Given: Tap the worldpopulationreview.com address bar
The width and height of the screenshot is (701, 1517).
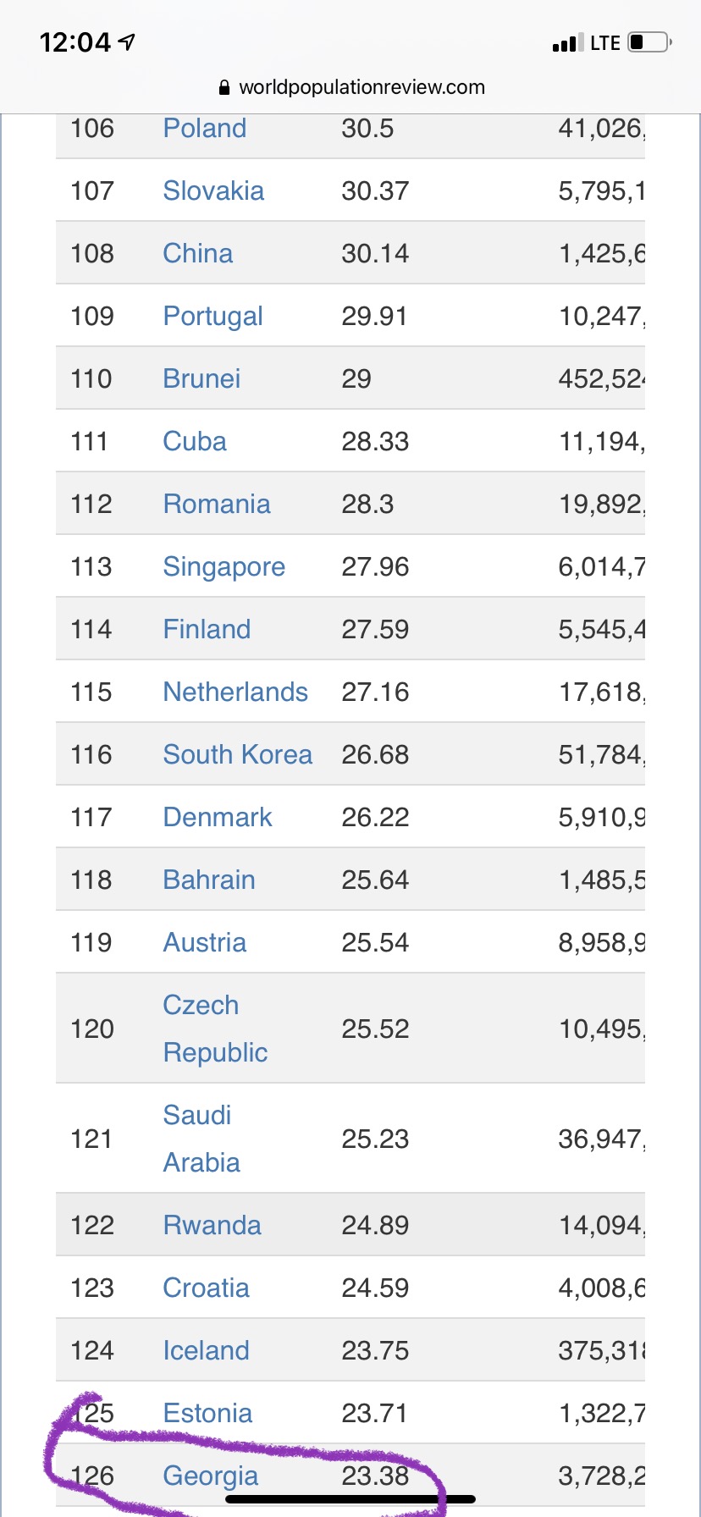Looking at the screenshot, I should (362, 87).
